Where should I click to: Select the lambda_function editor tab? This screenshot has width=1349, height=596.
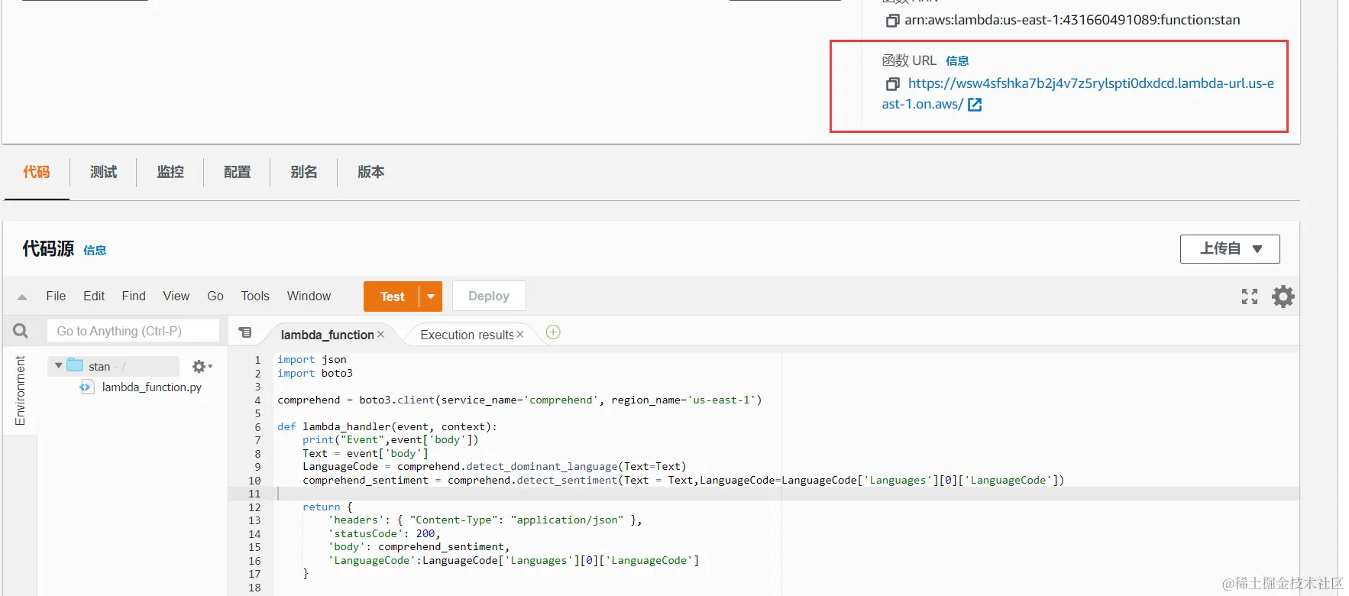coord(327,335)
